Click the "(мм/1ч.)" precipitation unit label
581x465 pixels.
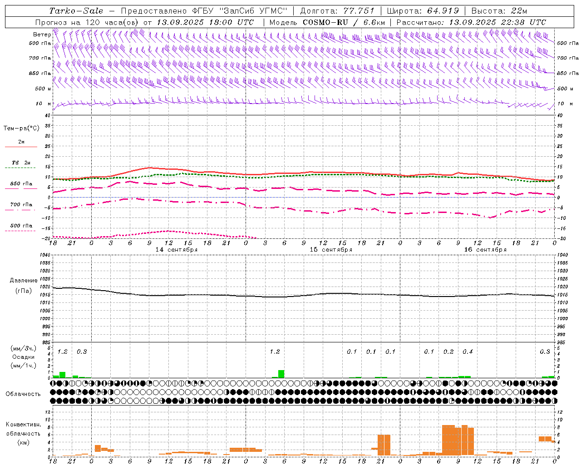click(x=24, y=366)
